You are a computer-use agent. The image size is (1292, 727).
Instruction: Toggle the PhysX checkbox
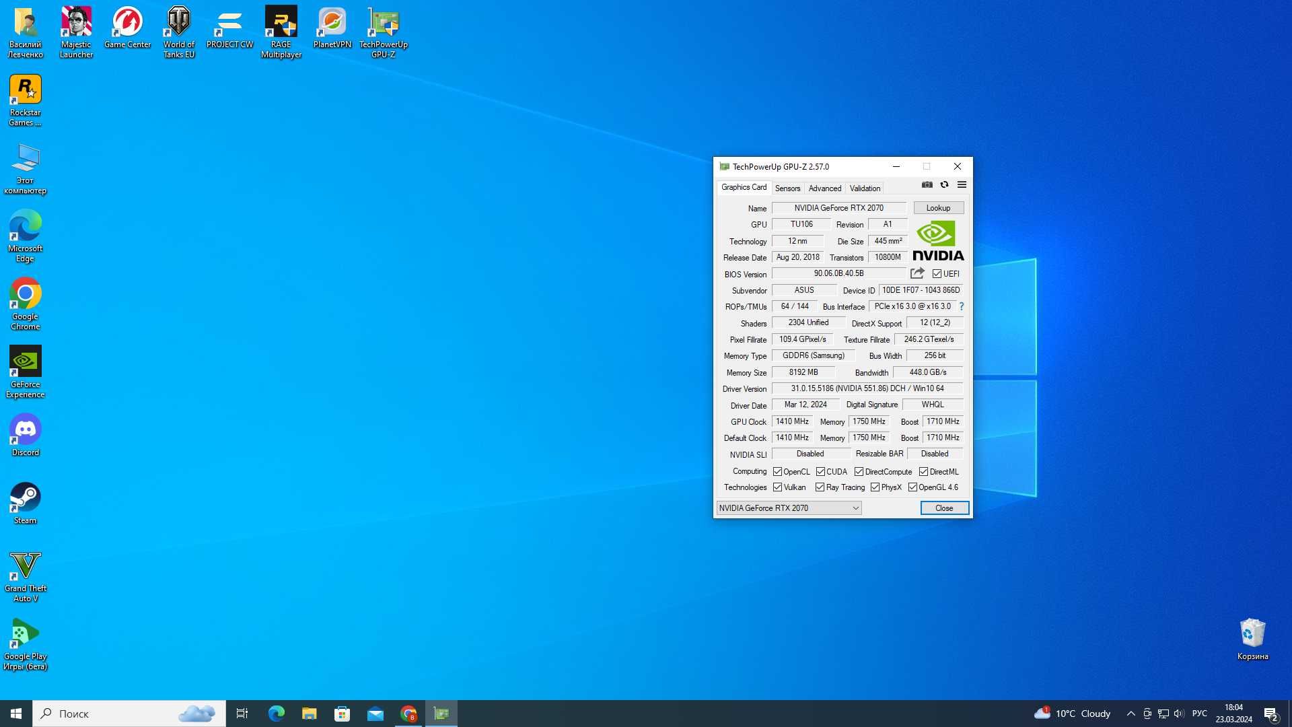(x=875, y=487)
